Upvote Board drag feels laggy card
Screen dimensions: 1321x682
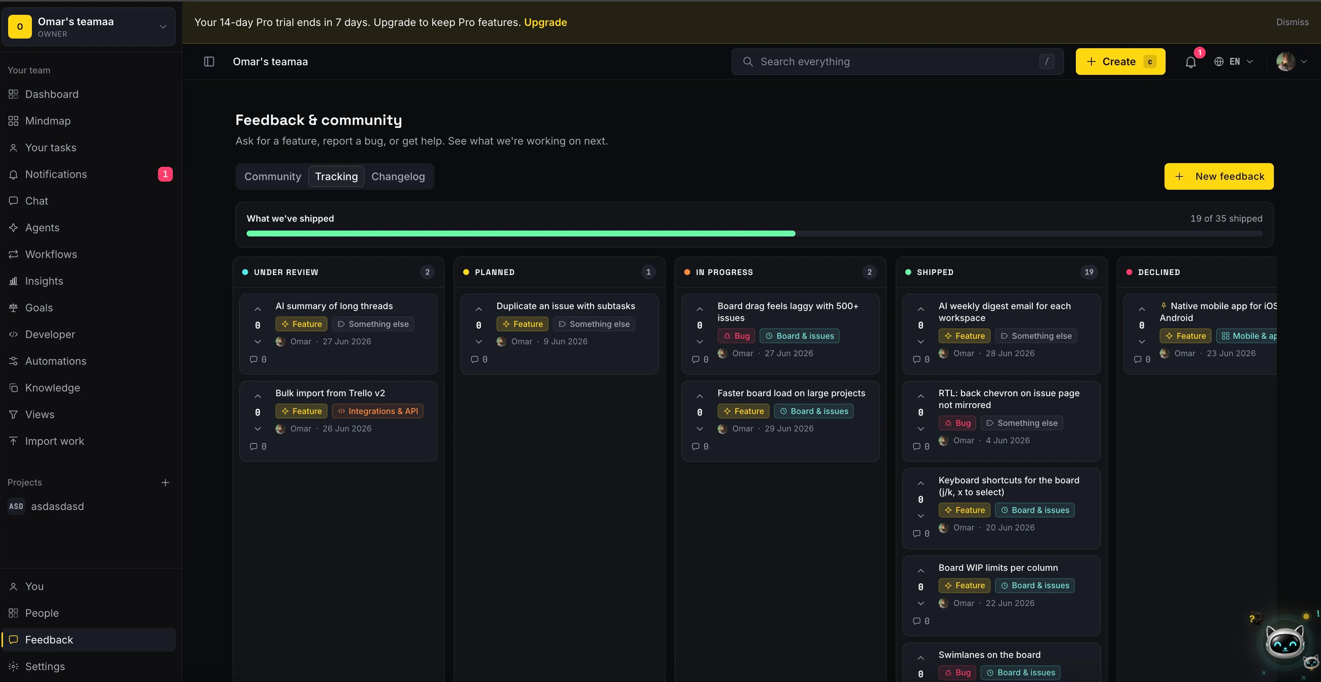click(x=699, y=309)
